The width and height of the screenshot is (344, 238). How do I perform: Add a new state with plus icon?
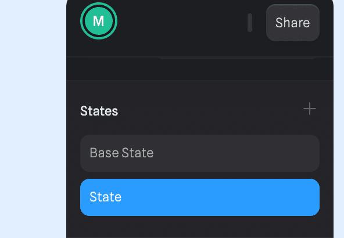coord(310,109)
